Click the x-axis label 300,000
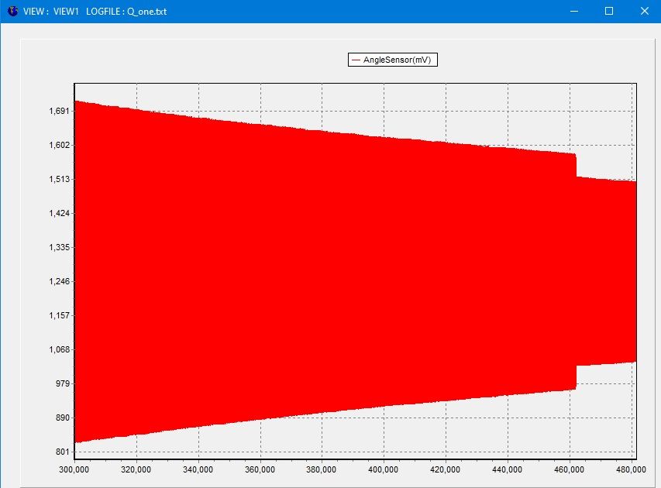 point(74,469)
